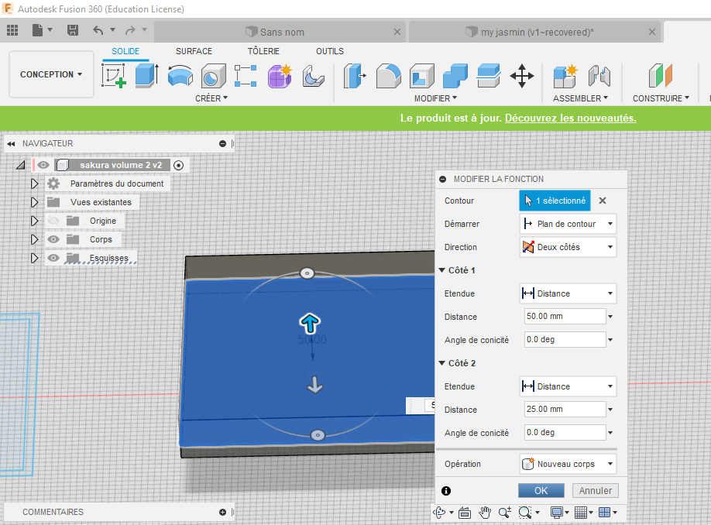This screenshot has width=711, height=525.
Task: Select the Create Form tool
Action: click(280, 76)
